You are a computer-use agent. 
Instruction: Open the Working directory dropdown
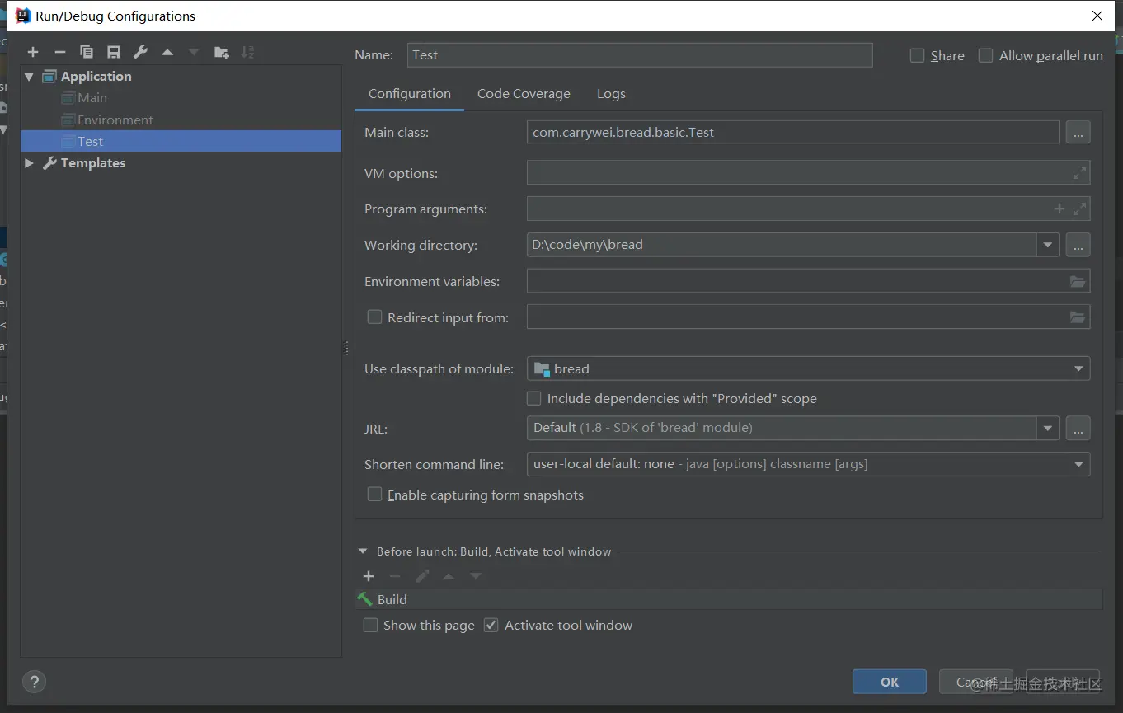click(x=1047, y=245)
